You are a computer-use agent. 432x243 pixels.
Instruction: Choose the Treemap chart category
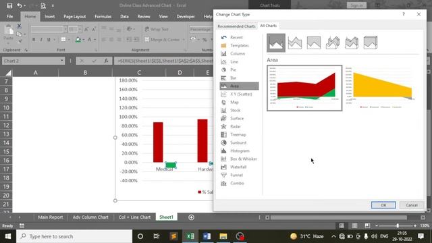point(239,134)
